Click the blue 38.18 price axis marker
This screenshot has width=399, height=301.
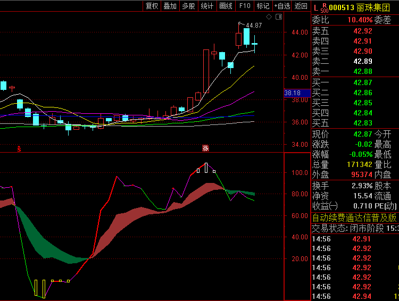[293, 93]
